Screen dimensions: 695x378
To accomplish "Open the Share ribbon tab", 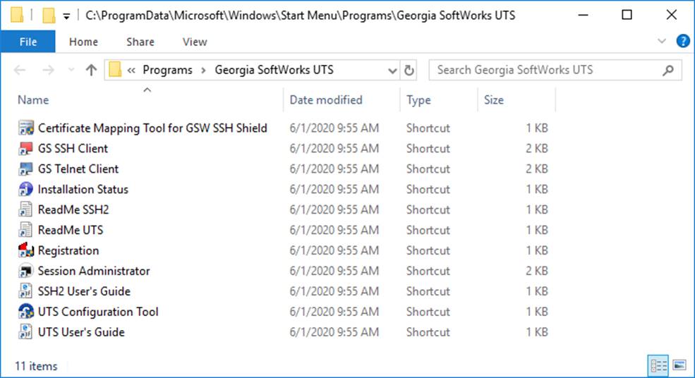I will coord(140,42).
